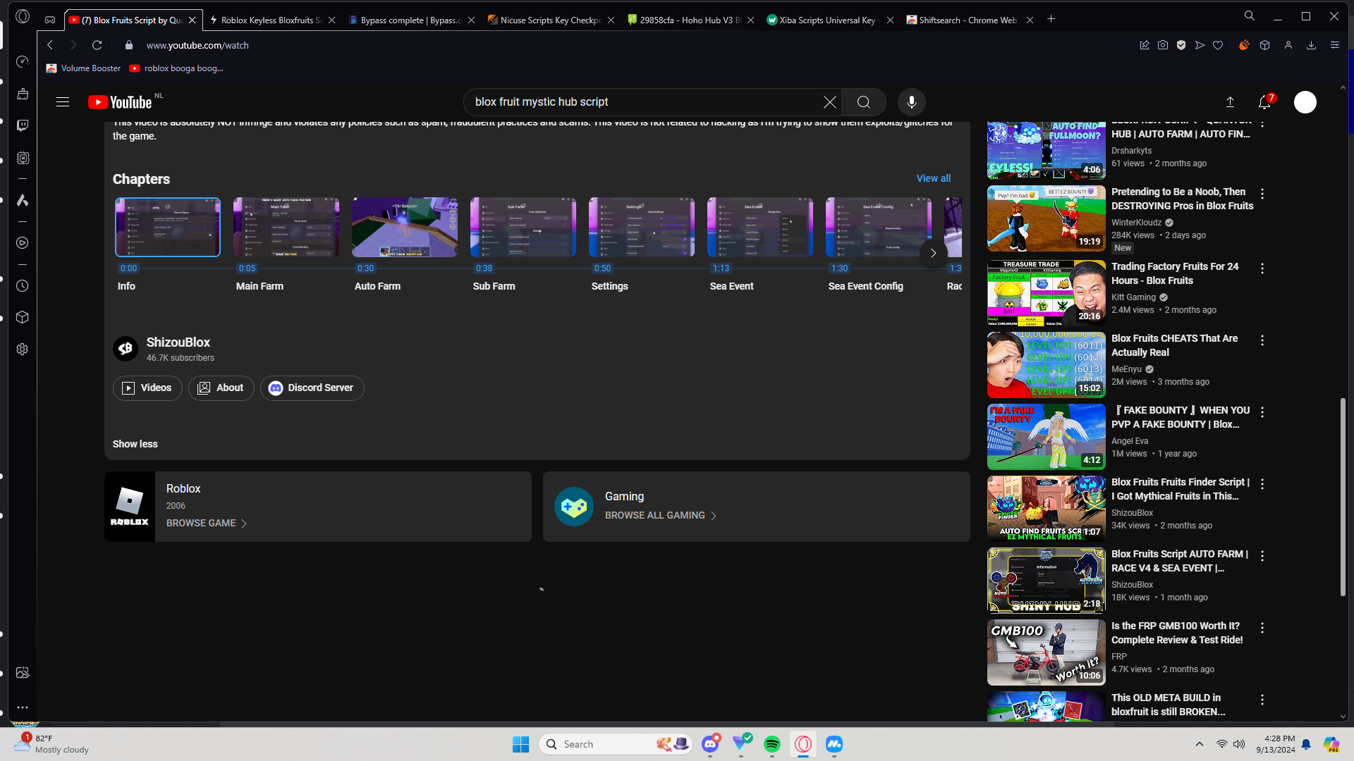Click the YouTube search magnifier button
1354x761 pixels.
(x=864, y=102)
